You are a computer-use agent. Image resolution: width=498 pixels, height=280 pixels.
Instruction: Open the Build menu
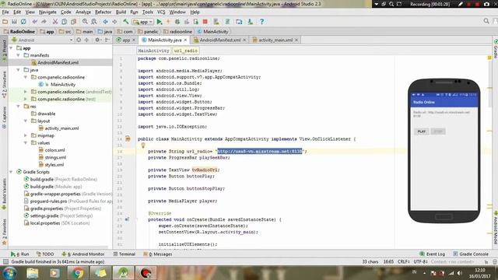pos(121,12)
